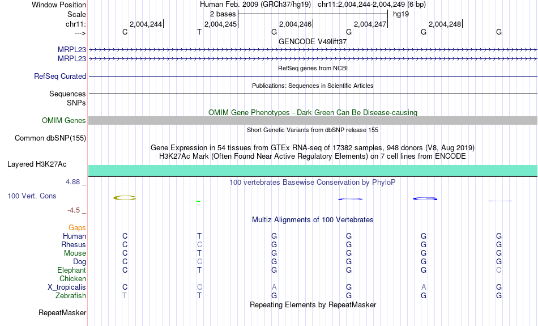The height and width of the screenshot is (326, 538).
Task: Click the OMIM Genes track label
Action: 63,121
